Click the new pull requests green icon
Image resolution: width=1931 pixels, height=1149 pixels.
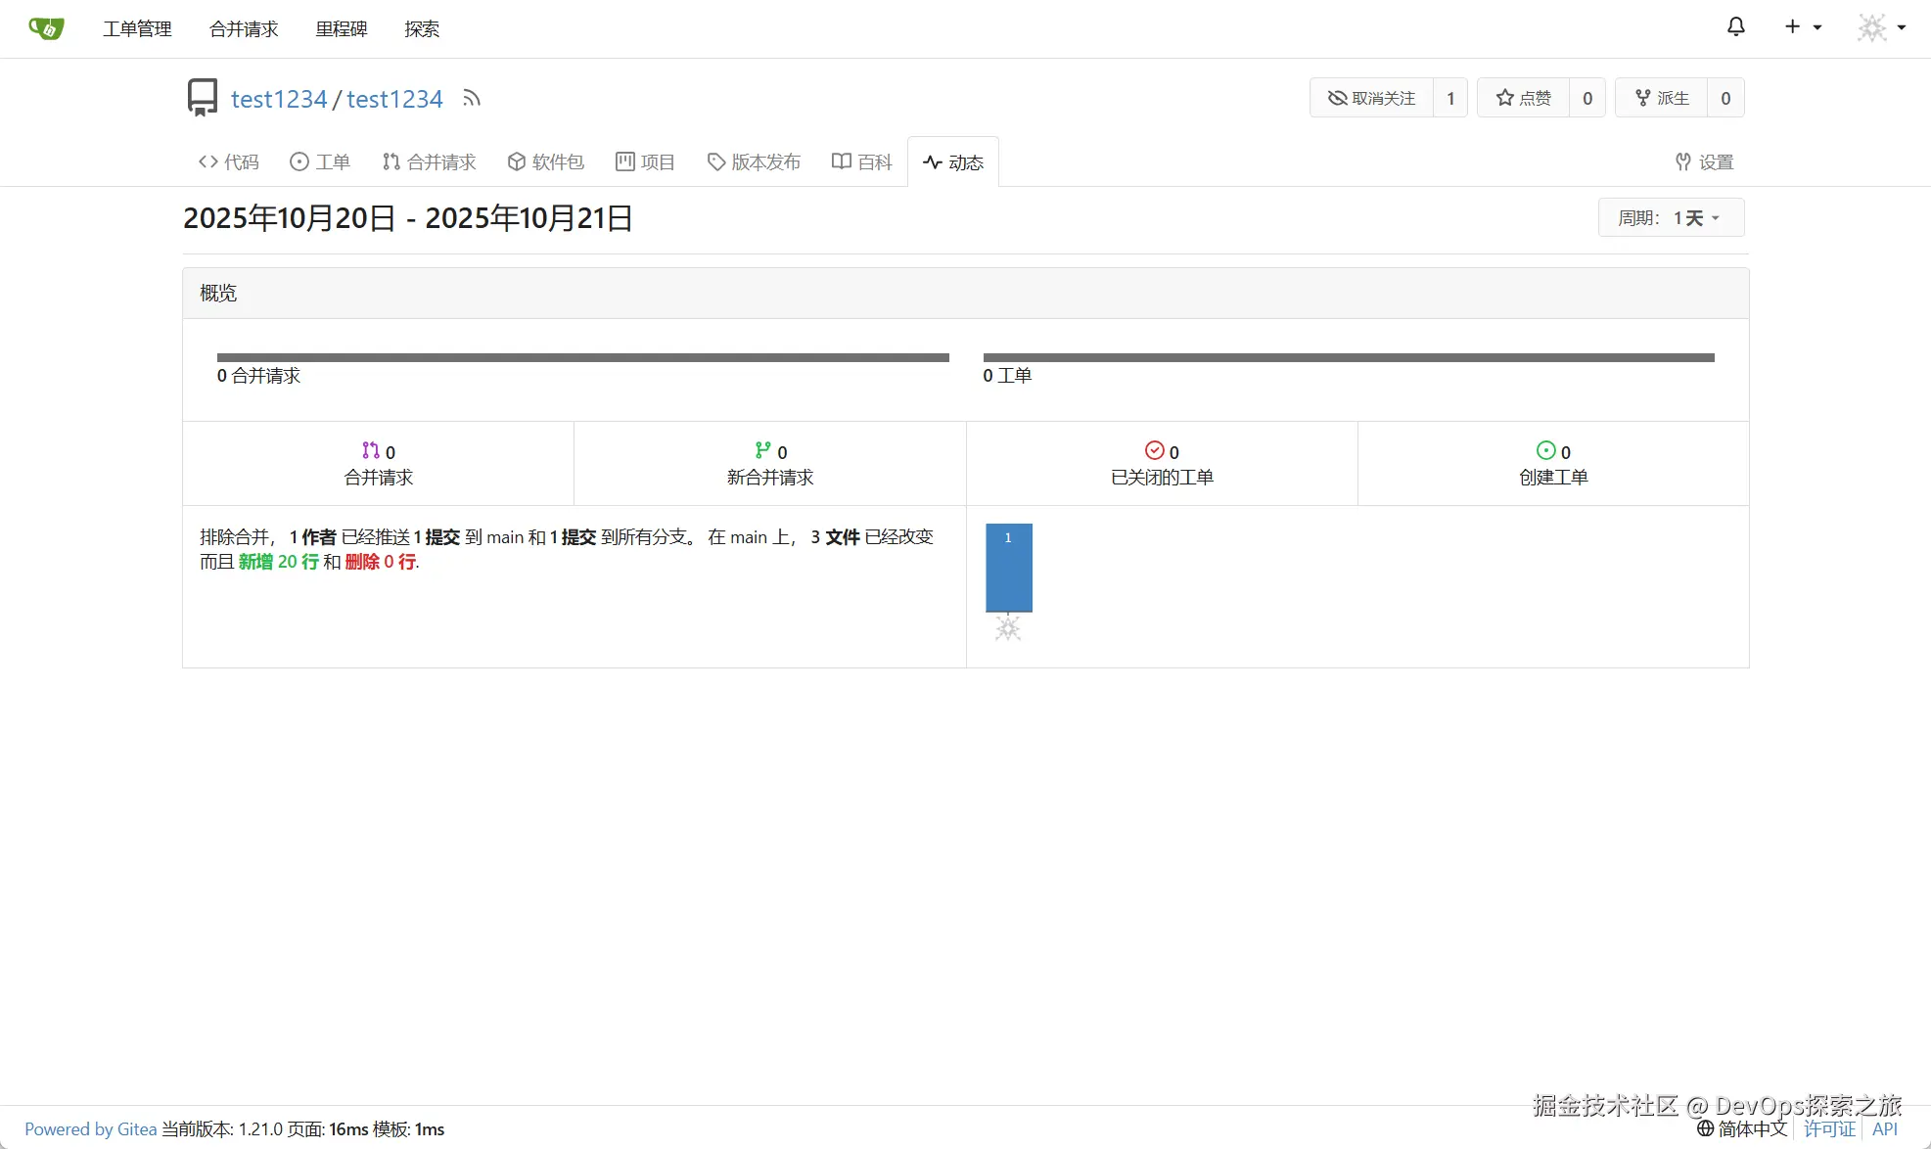pos(762,450)
